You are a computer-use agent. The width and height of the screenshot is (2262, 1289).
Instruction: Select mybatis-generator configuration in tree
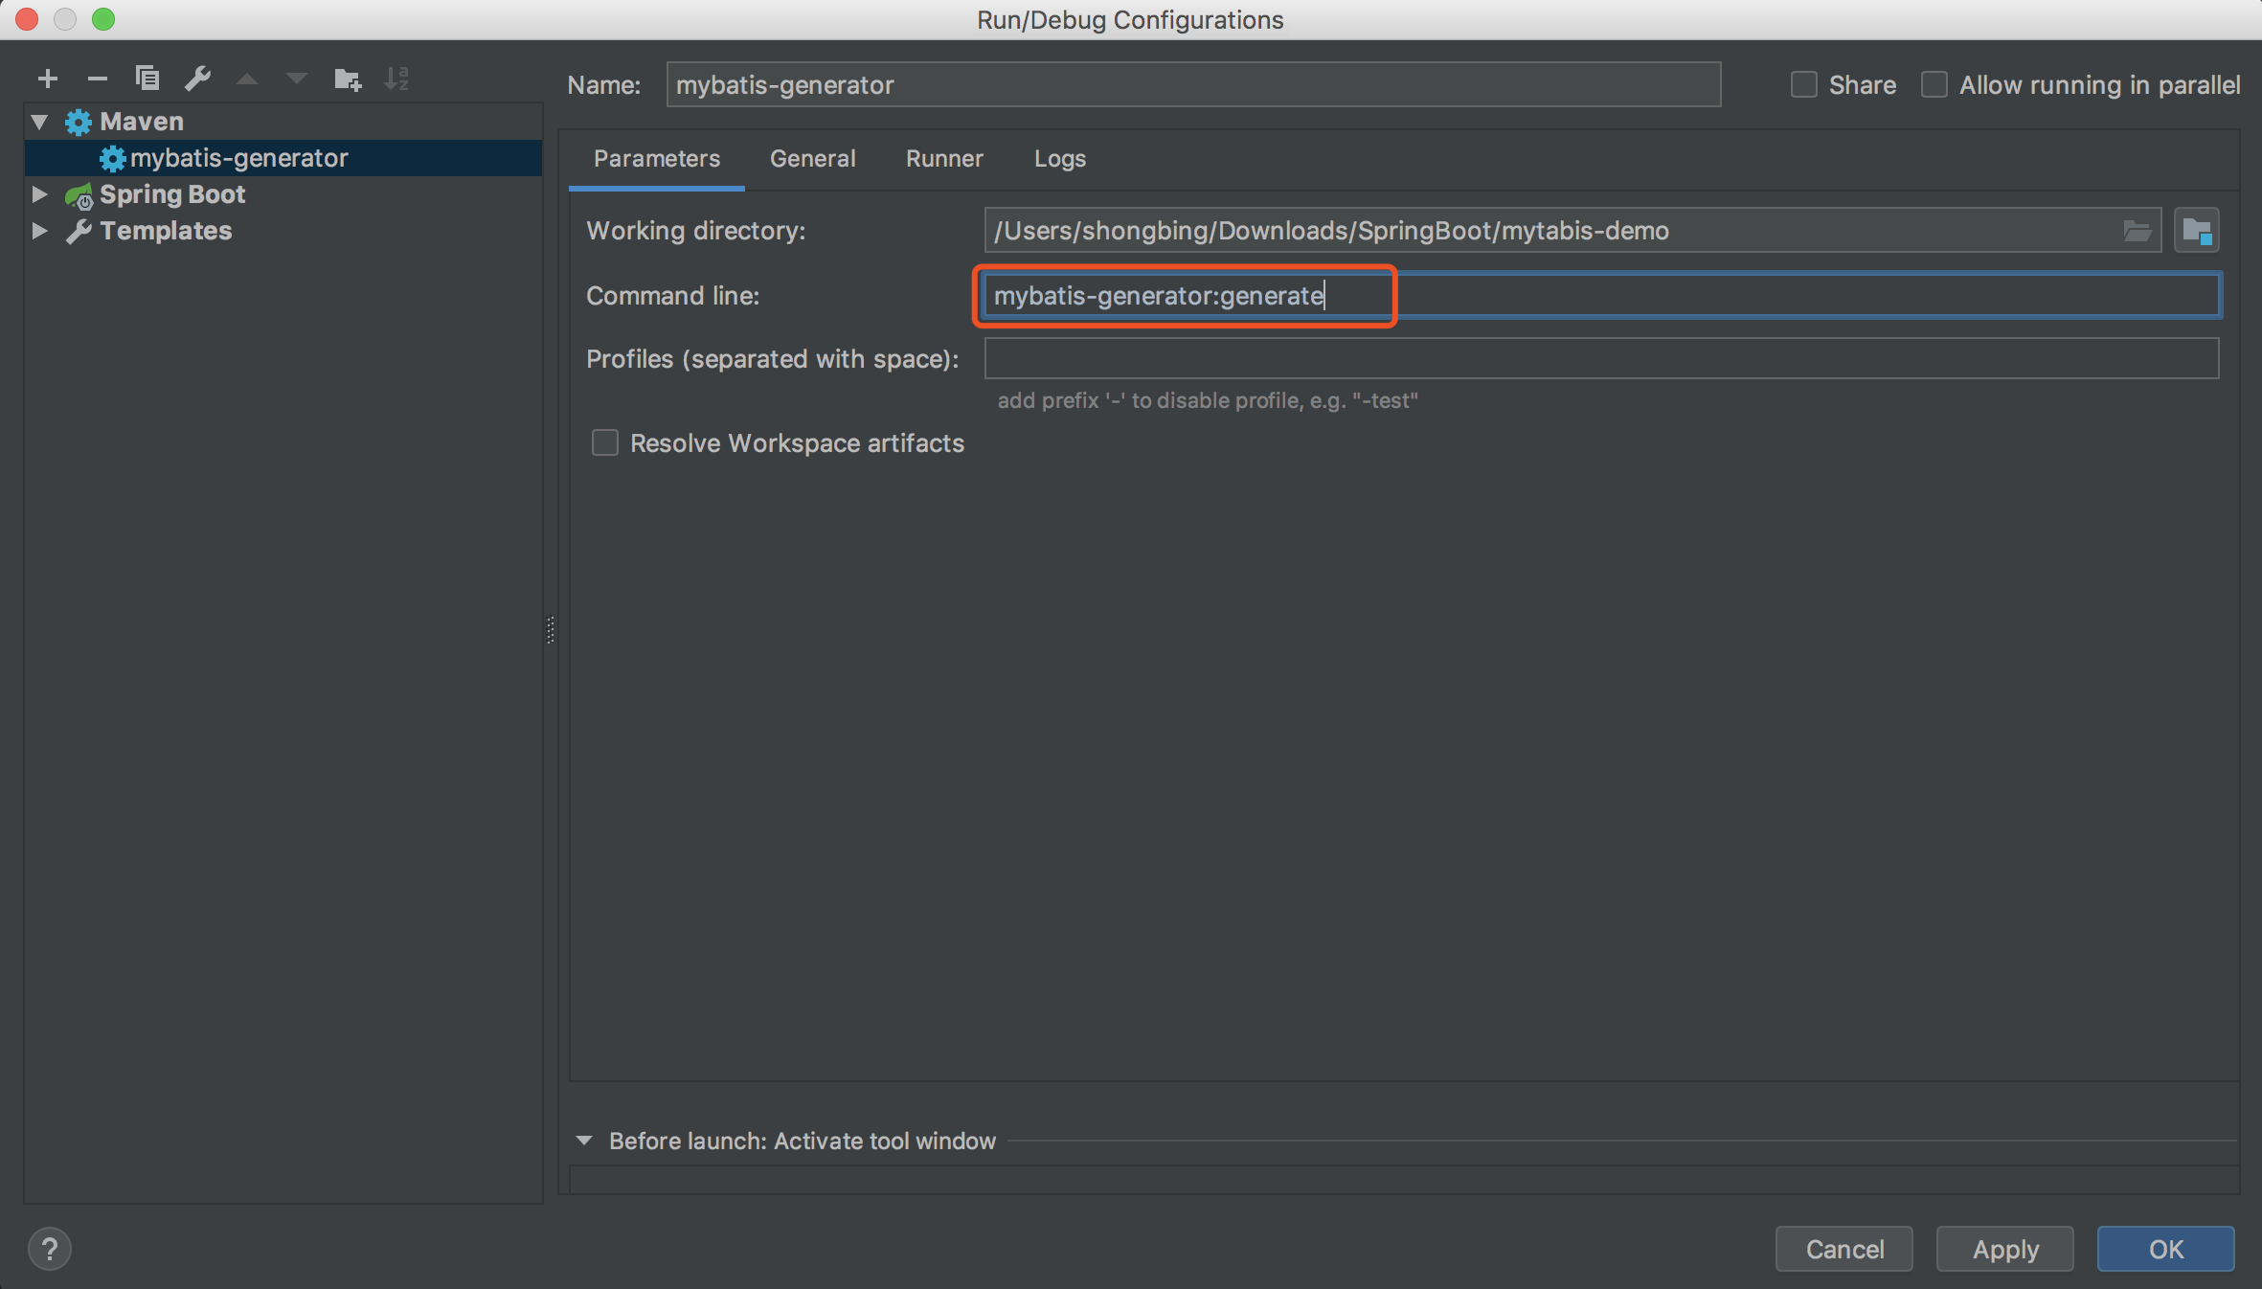click(283, 158)
